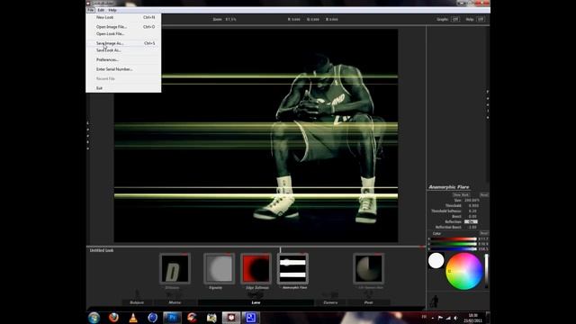Reset the Anamorphic Flare settings
576x324 pixels.
484,195
